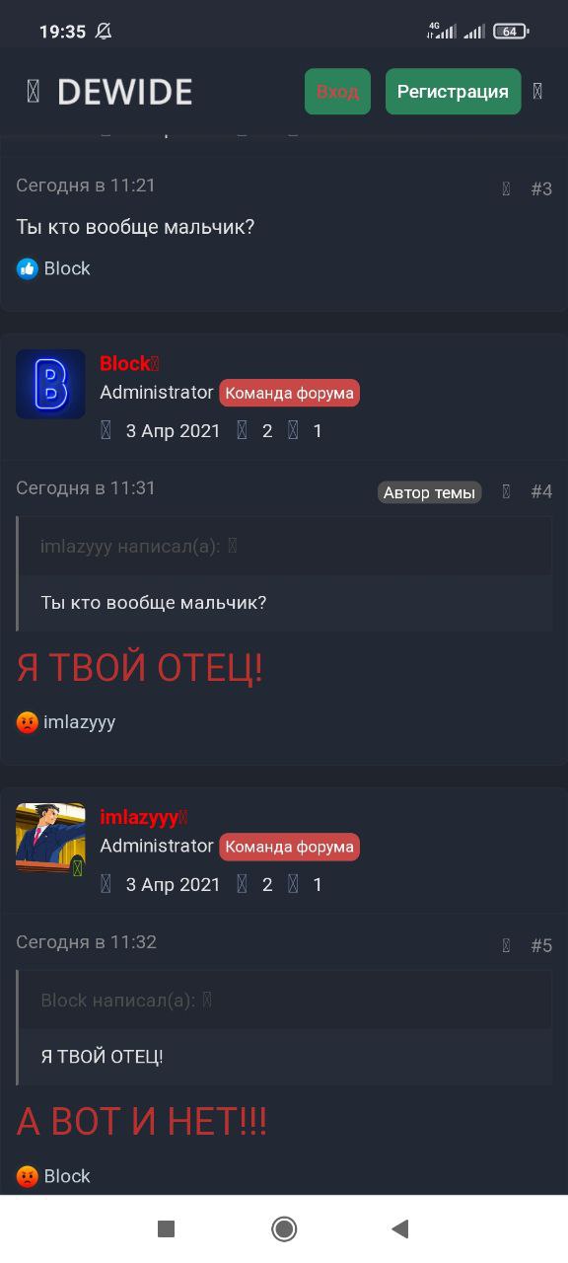
Task: Open Block's blue B avatar
Action: click(x=50, y=384)
